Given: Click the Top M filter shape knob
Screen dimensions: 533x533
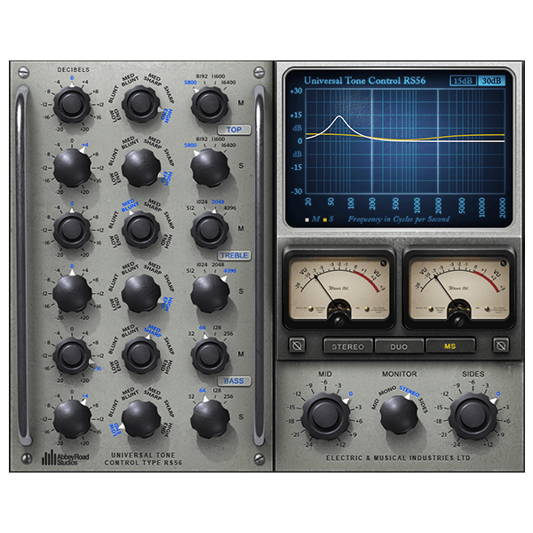Looking at the screenshot, I should pyautogui.click(x=140, y=104).
